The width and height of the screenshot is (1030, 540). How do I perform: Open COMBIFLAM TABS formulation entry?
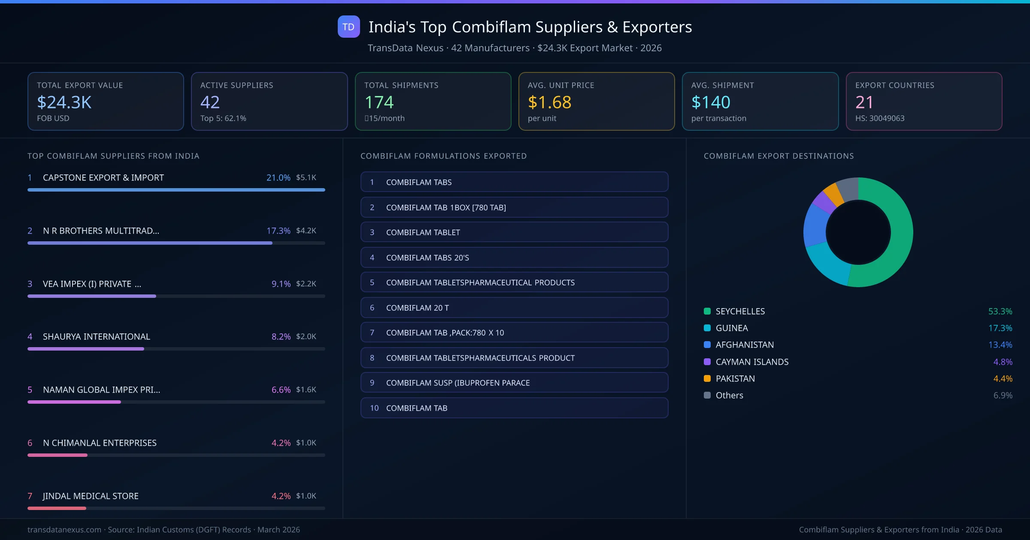tap(514, 182)
